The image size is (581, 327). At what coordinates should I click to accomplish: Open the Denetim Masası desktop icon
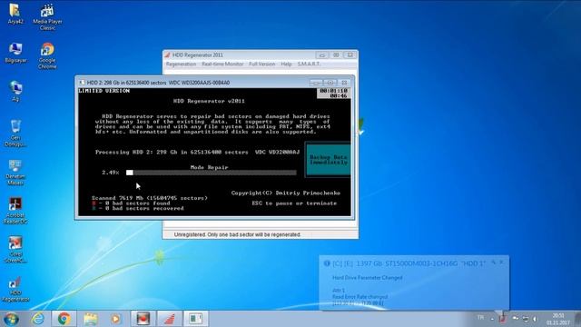pos(15,173)
